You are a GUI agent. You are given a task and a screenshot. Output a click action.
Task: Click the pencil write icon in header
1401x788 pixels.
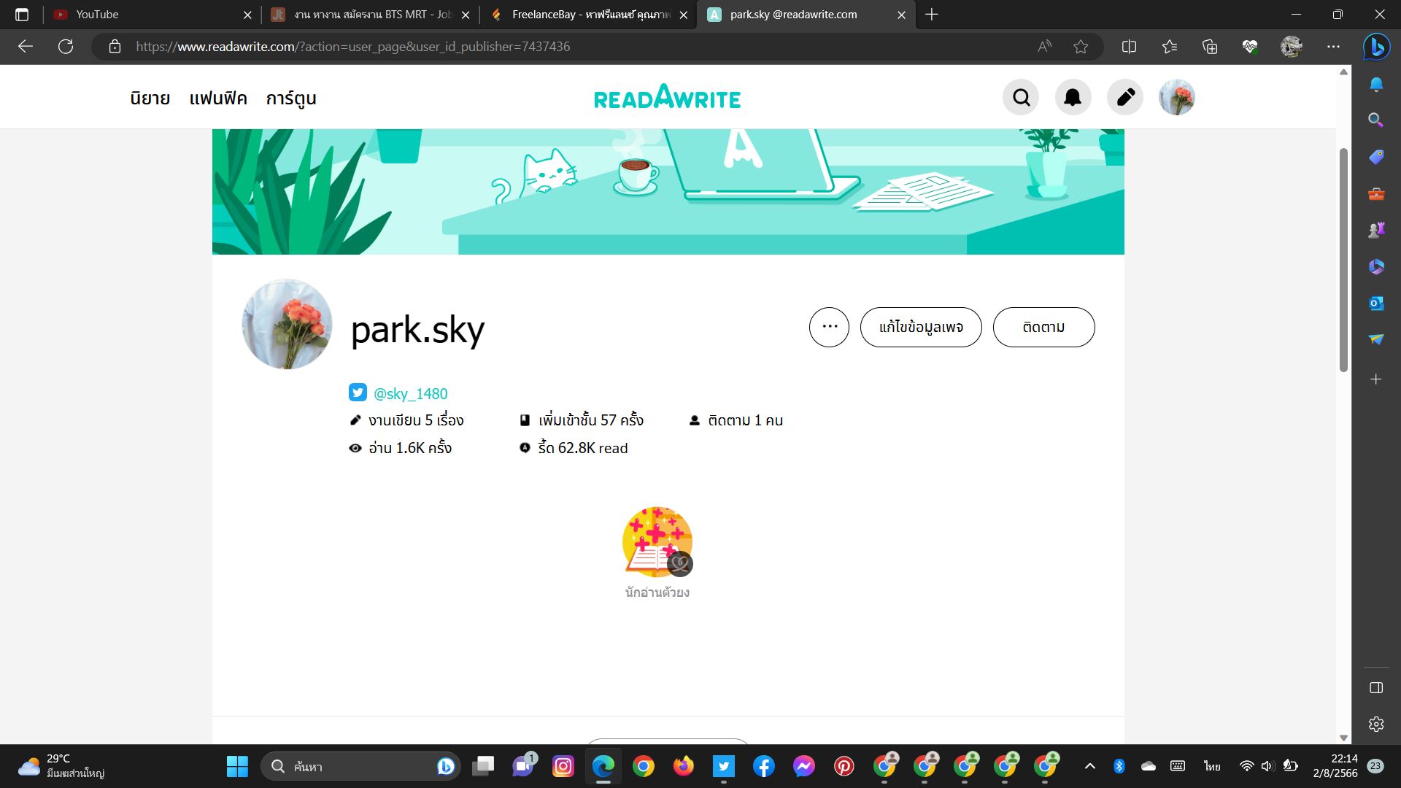tap(1125, 98)
